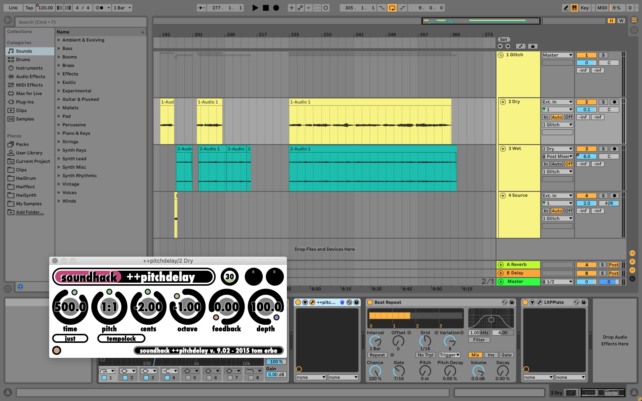The width and height of the screenshot is (642, 401).
Task: Open the quantization 1 Bar menu
Action: pyautogui.click(x=122, y=8)
